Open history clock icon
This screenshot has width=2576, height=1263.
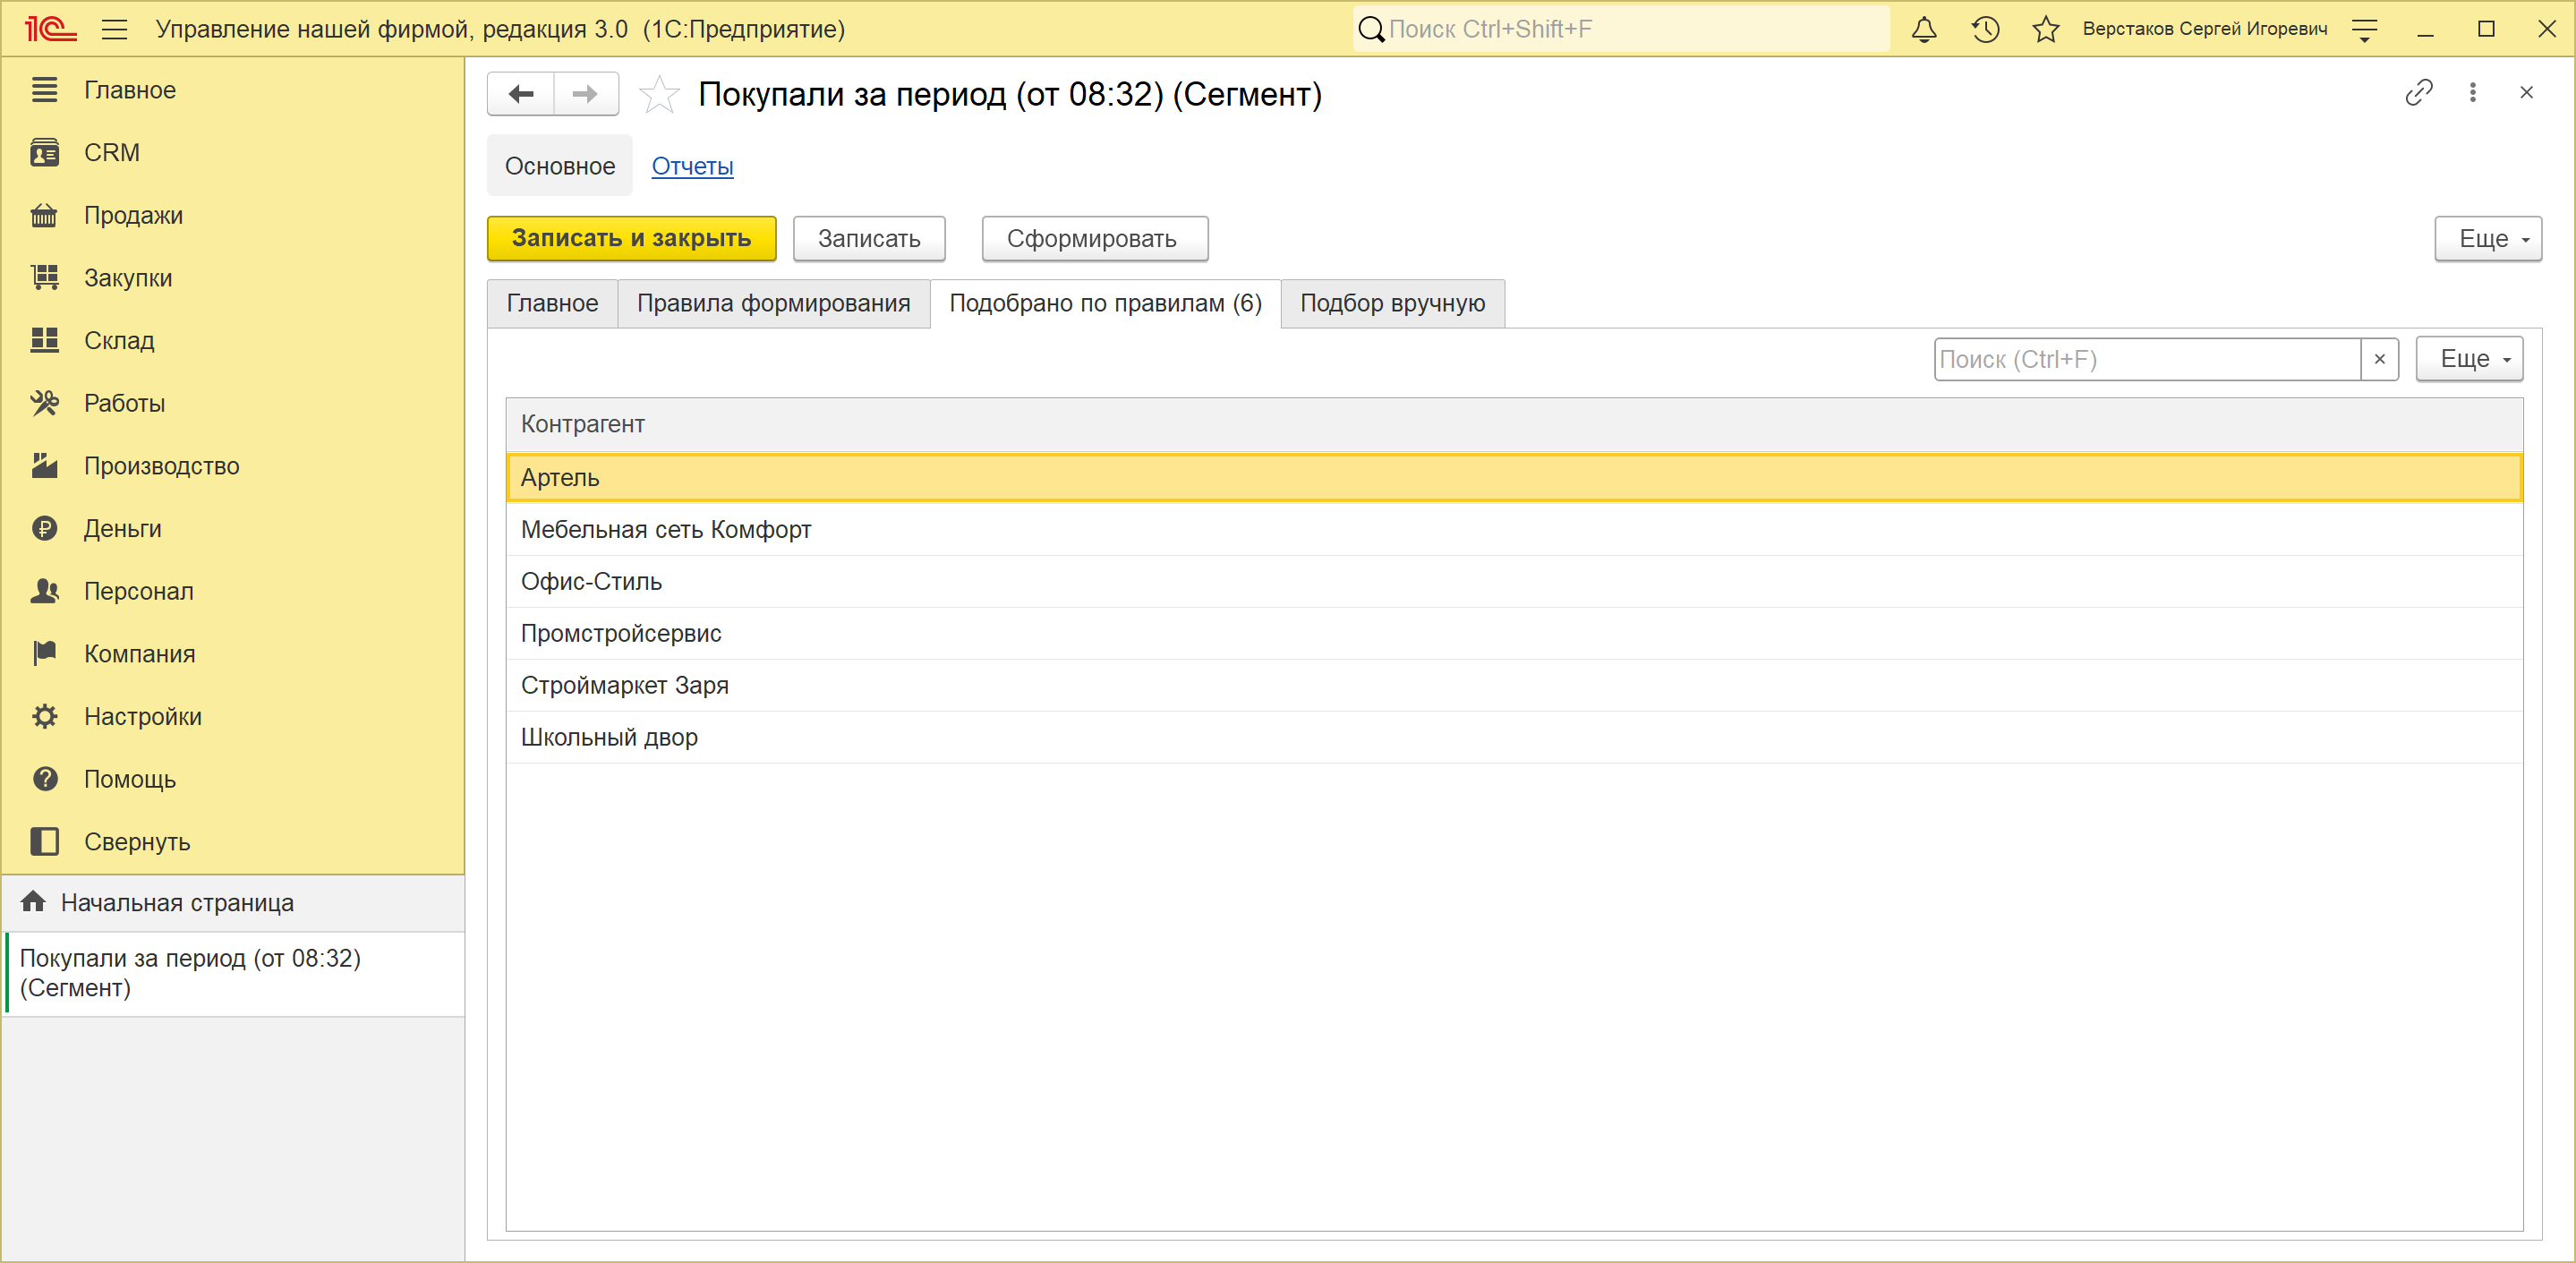point(1985,29)
